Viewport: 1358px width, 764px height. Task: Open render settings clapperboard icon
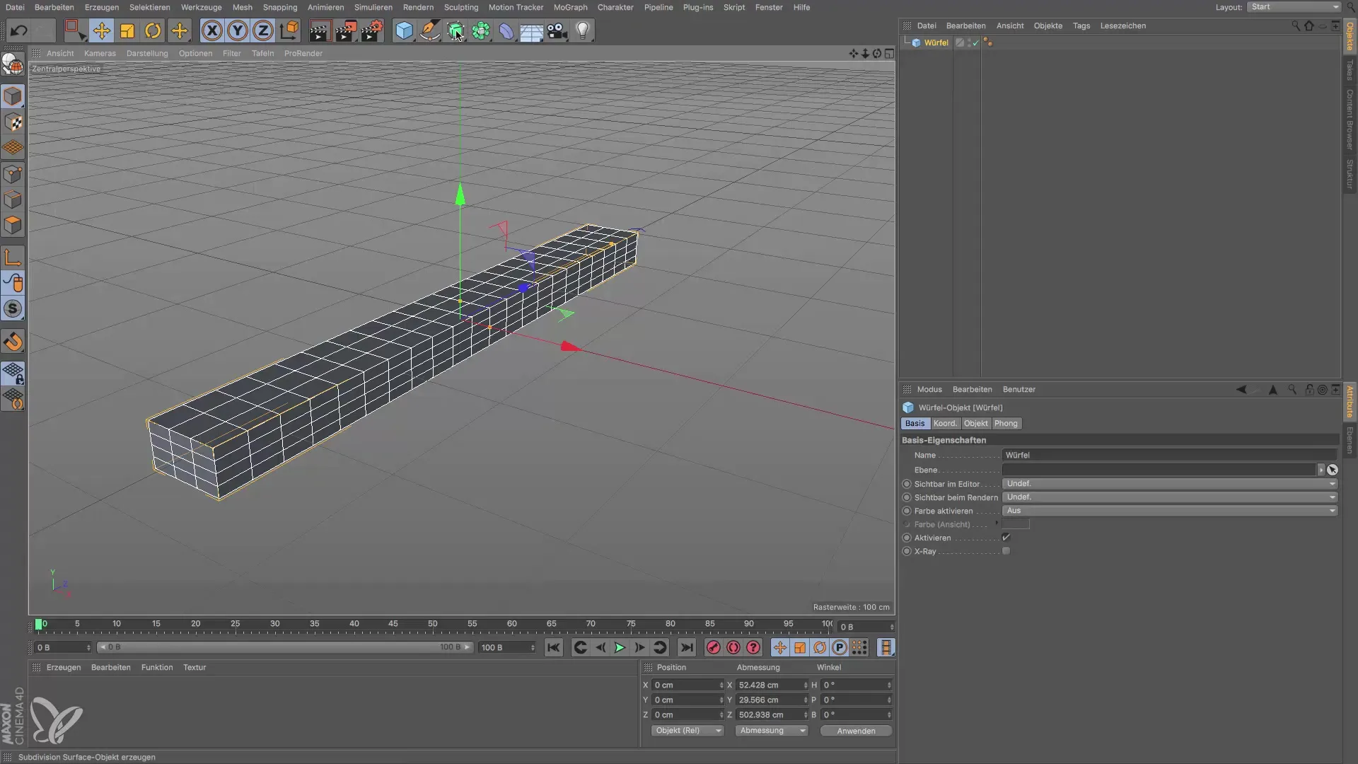click(372, 31)
